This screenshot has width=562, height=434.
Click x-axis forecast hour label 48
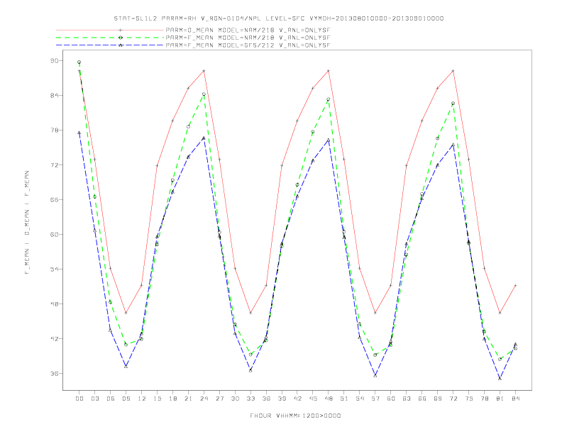(329, 399)
